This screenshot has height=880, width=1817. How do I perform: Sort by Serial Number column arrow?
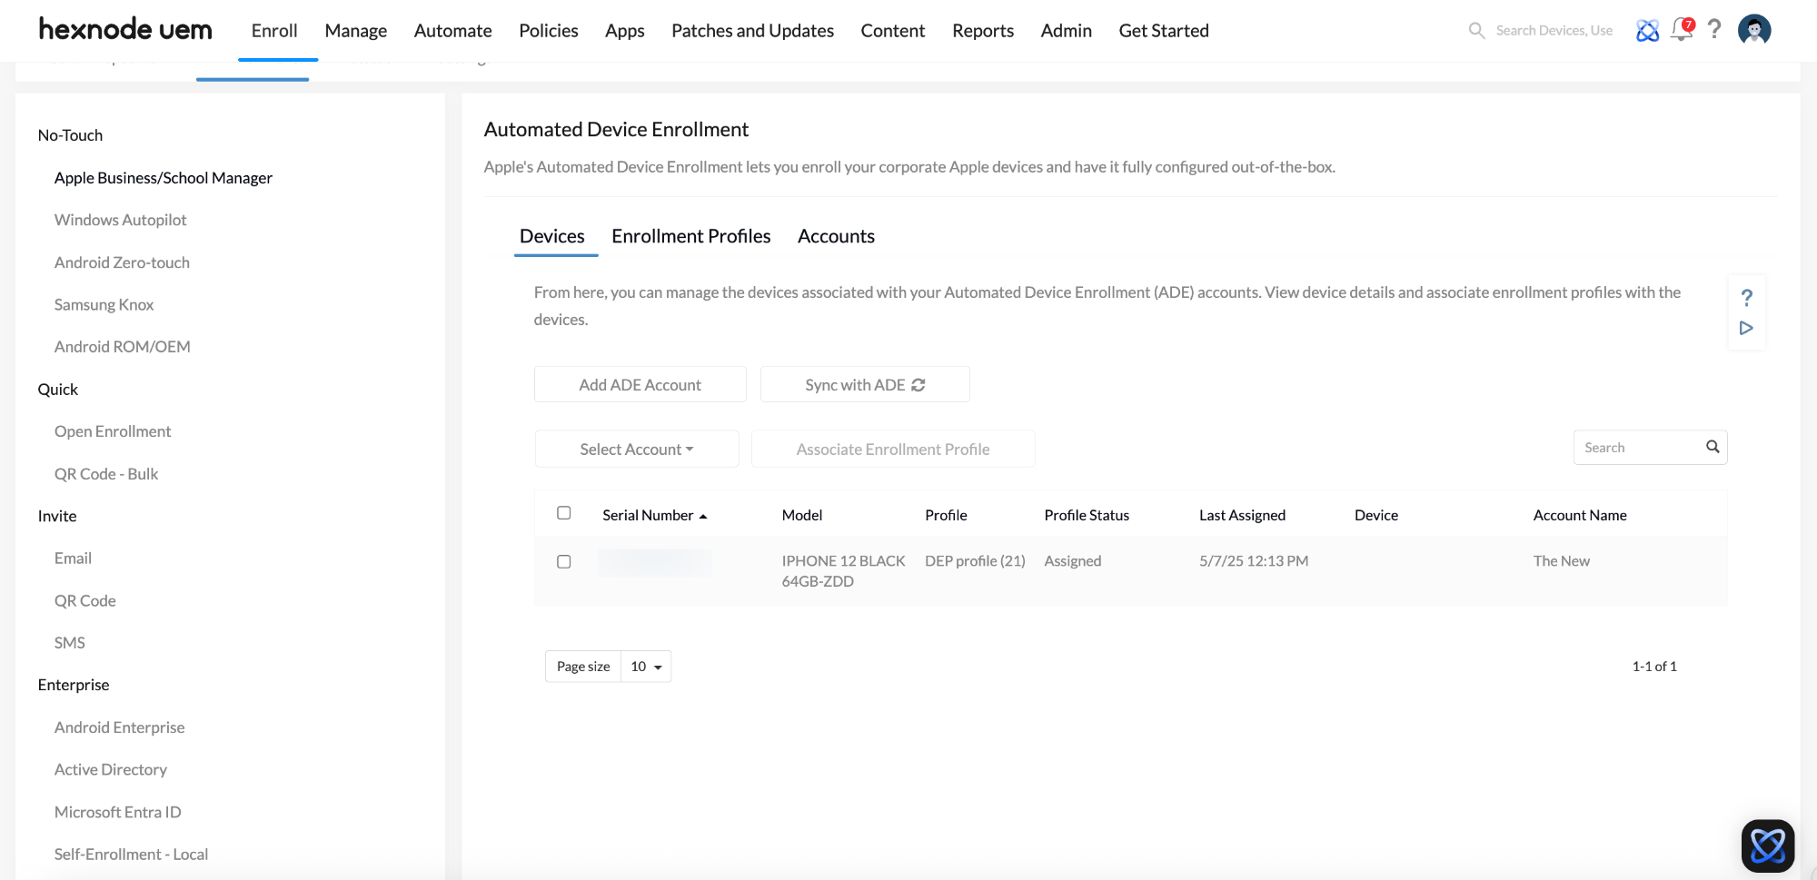[x=703, y=516]
